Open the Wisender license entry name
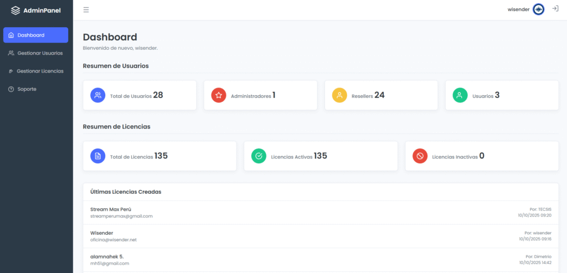The height and width of the screenshot is (273, 567). (102, 233)
